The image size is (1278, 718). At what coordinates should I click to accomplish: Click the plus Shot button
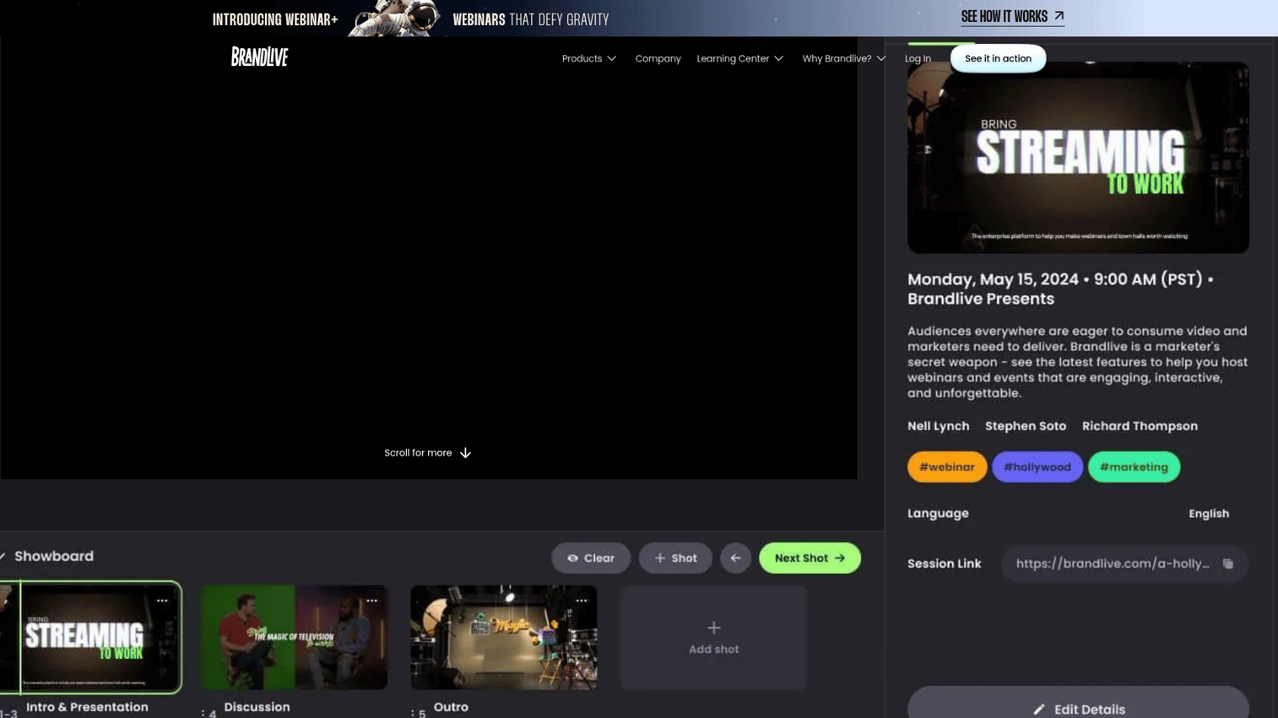click(x=675, y=558)
